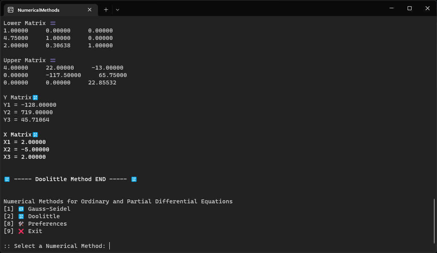
Task: Open the new tab dropdown chevron
Action: point(117,10)
